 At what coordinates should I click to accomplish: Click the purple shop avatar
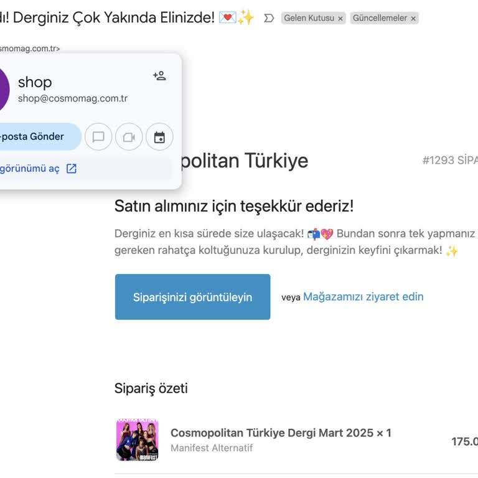coord(4,90)
